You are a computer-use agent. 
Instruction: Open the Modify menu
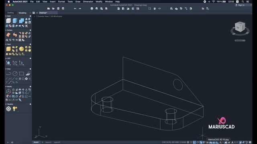coord(99,2)
